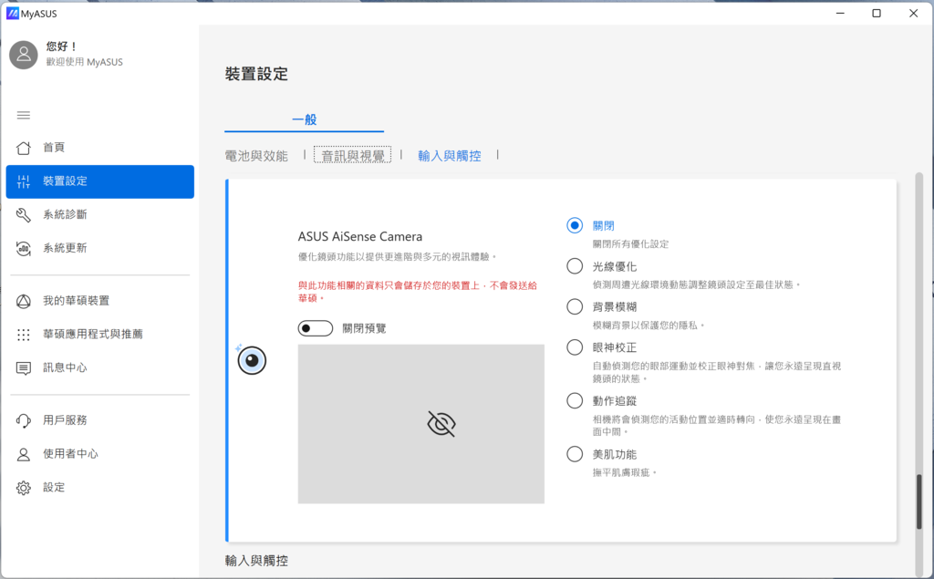Select the 光線優化 radio option

point(575,265)
